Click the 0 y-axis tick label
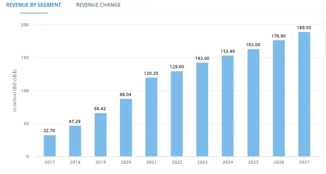Screen dimensions: 326x174 click(x=27, y=156)
